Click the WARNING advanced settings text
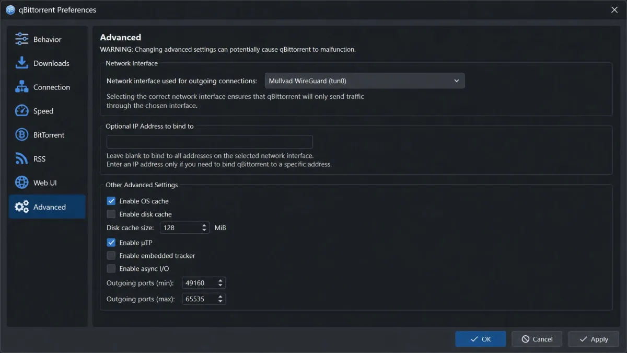This screenshot has height=353, width=627. pos(228,50)
